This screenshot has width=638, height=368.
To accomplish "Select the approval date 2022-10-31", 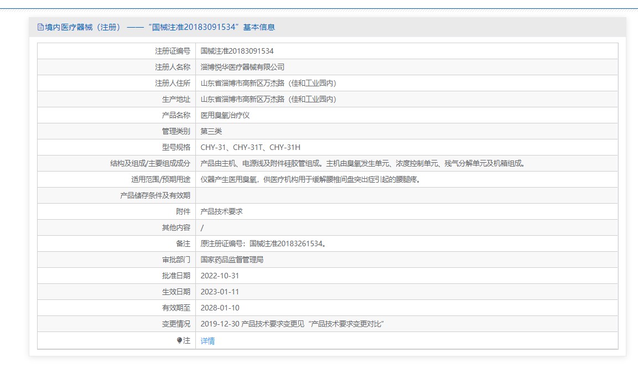I will (x=220, y=276).
